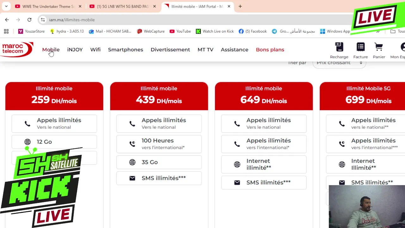Switch to the 5G LNB WITH 5G BAND PASS tab
This screenshot has height=228, width=405.
[x=123, y=6]
